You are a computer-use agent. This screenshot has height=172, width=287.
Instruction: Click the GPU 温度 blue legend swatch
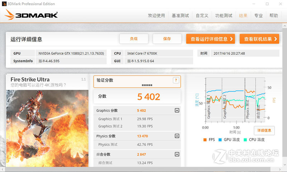pyautogui.click(x=220, y=140)
